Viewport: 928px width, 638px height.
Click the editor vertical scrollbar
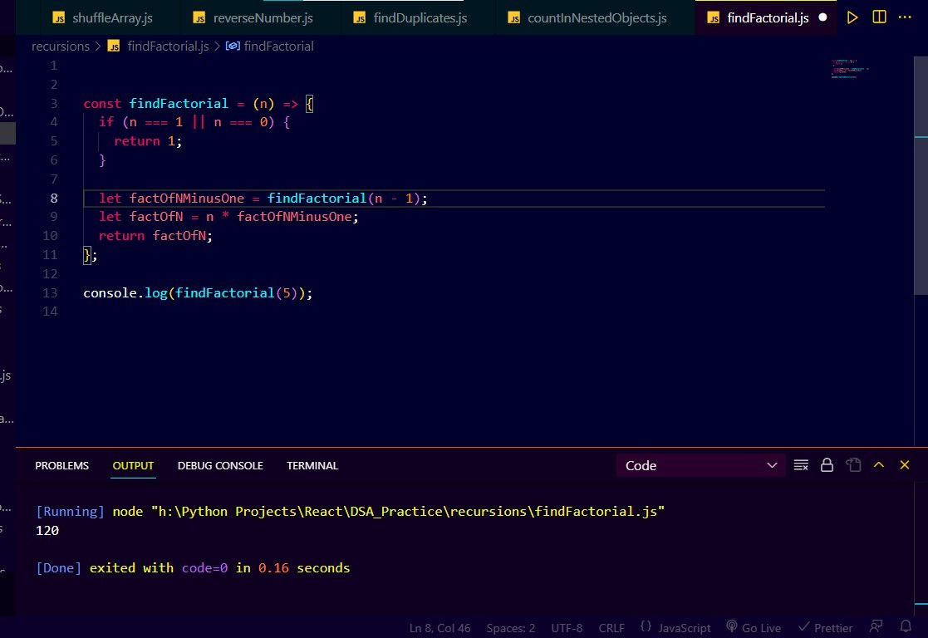[921, 175]
